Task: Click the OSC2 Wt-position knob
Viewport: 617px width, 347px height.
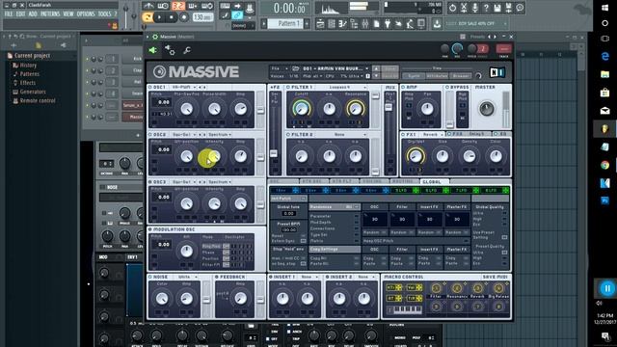Action: 186,156
